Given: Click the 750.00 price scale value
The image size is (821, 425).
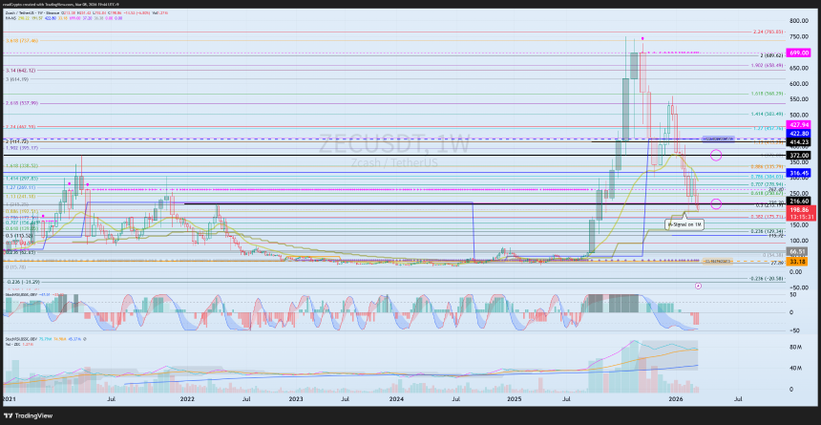Looking at the screenshot, I should click(798, 36).
